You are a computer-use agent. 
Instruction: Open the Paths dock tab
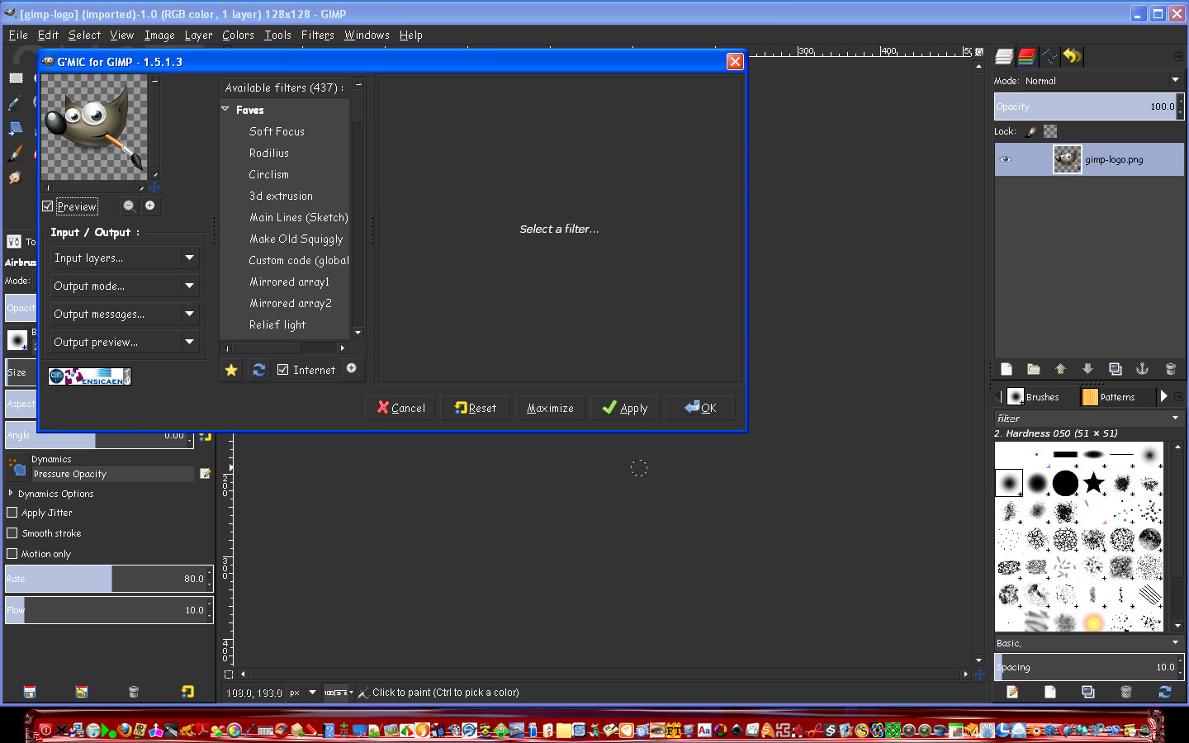(x=1049, y=56)
